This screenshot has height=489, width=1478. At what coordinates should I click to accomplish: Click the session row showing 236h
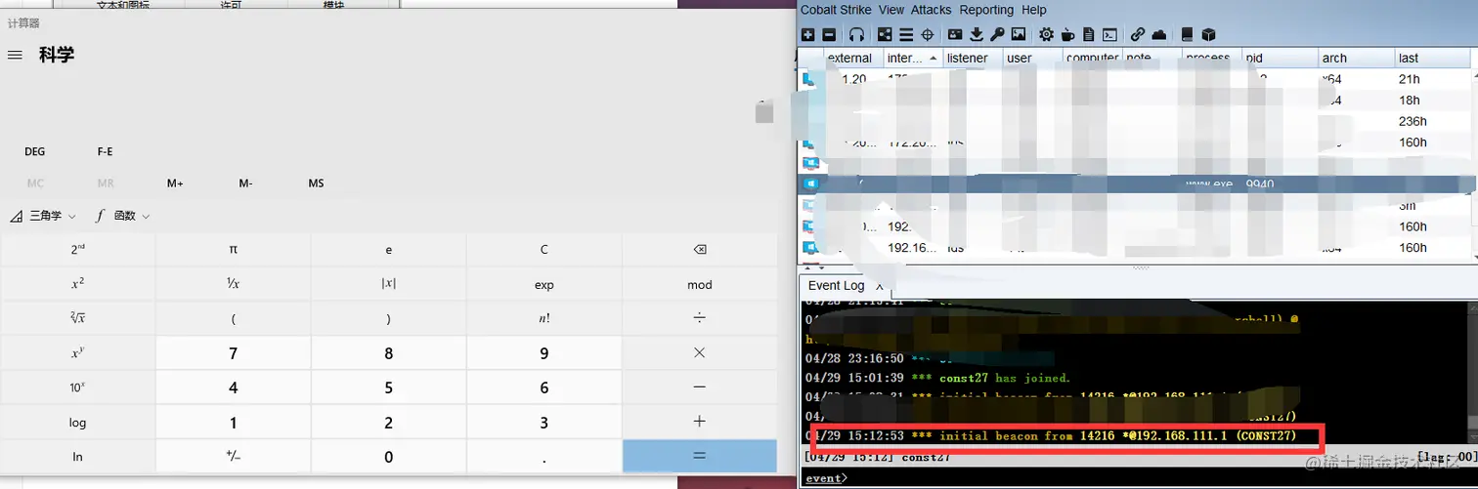(x=1137, y=121)
